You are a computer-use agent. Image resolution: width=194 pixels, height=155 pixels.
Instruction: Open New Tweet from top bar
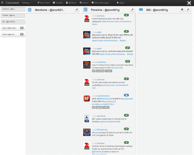click(x=44, y=3)
